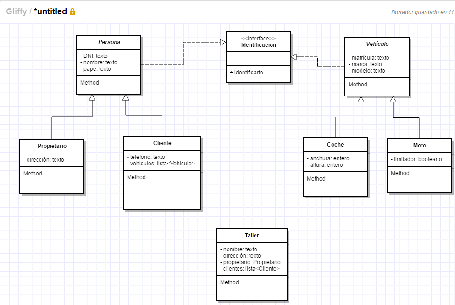455x305 pixels.
Task: Click the Method section of Coche class
Action: (x=335, y=184)
